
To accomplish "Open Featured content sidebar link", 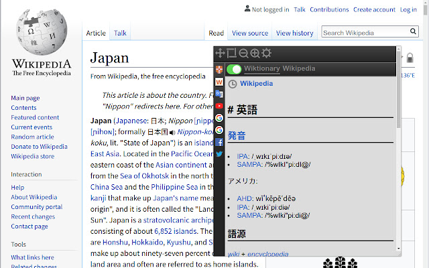I will pos(35,117).
